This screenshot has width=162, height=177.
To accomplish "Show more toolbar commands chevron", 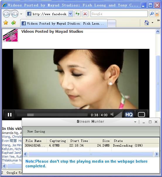I will [x=158, y=20].
